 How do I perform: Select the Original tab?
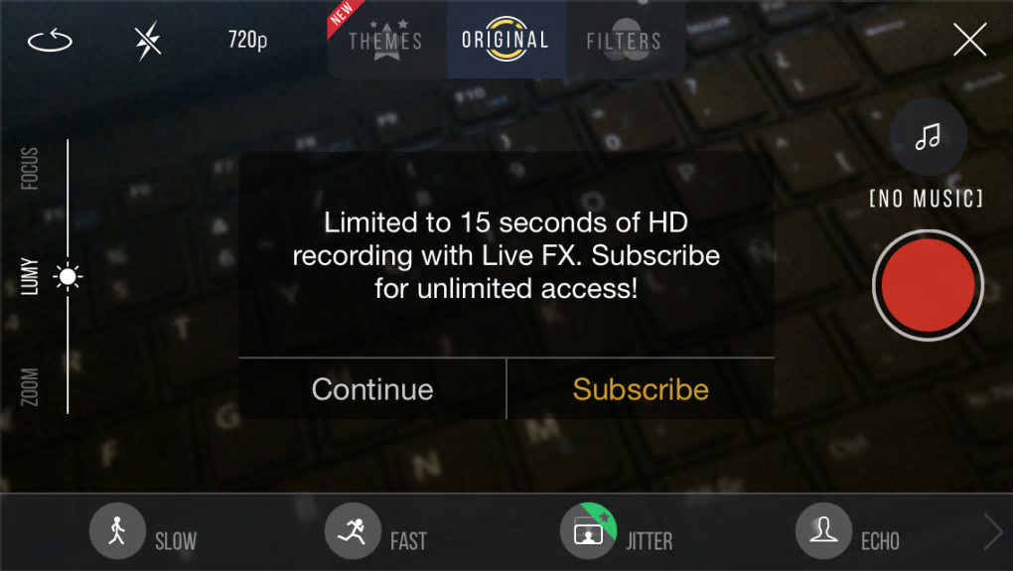point(506,40)
